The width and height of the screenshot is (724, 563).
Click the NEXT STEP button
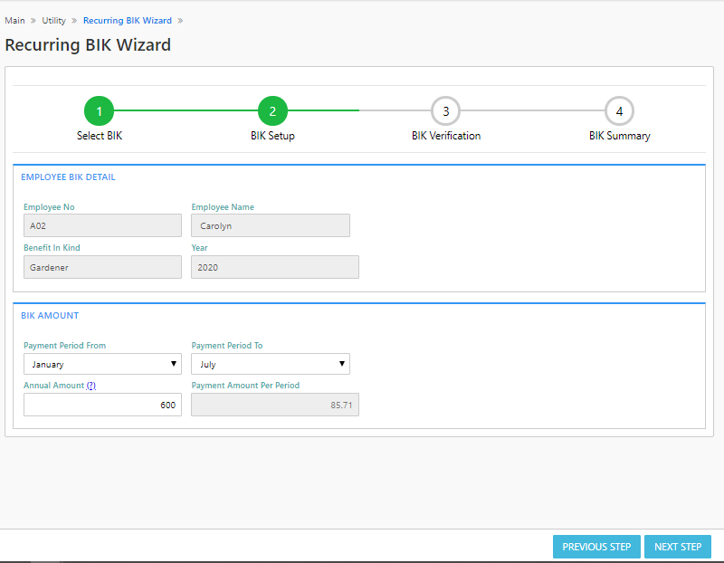click(x=678, y=547)
